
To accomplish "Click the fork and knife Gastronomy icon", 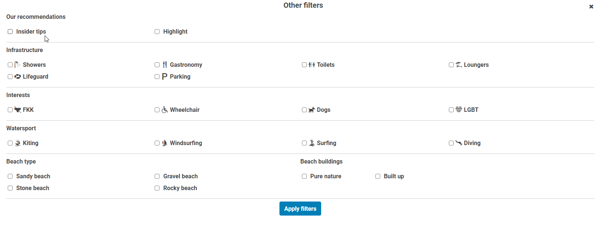I will 165,65.
